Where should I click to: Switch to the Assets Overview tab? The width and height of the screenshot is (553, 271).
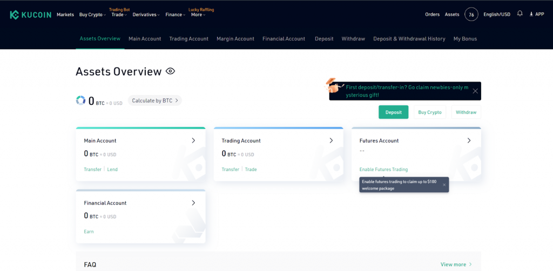pos(100,38)
